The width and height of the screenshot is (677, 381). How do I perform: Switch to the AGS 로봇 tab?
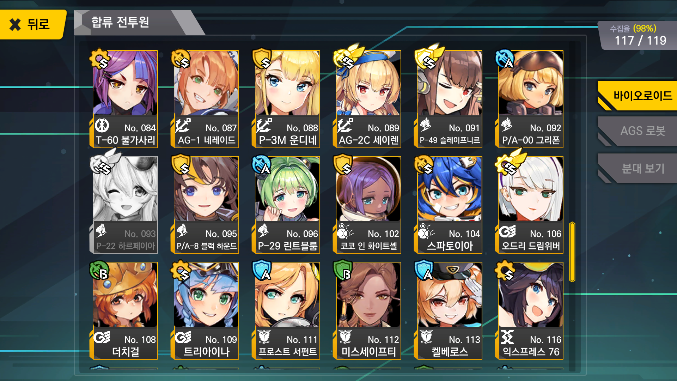tap(638, 131)
